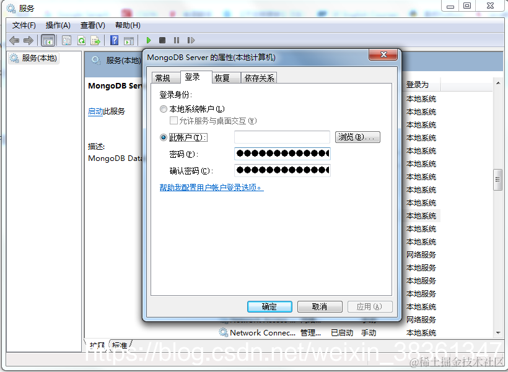Toggle the action pane icon
Image resolution: width=508 pixels, height=372 pixels.
click(x=129, y=40)
